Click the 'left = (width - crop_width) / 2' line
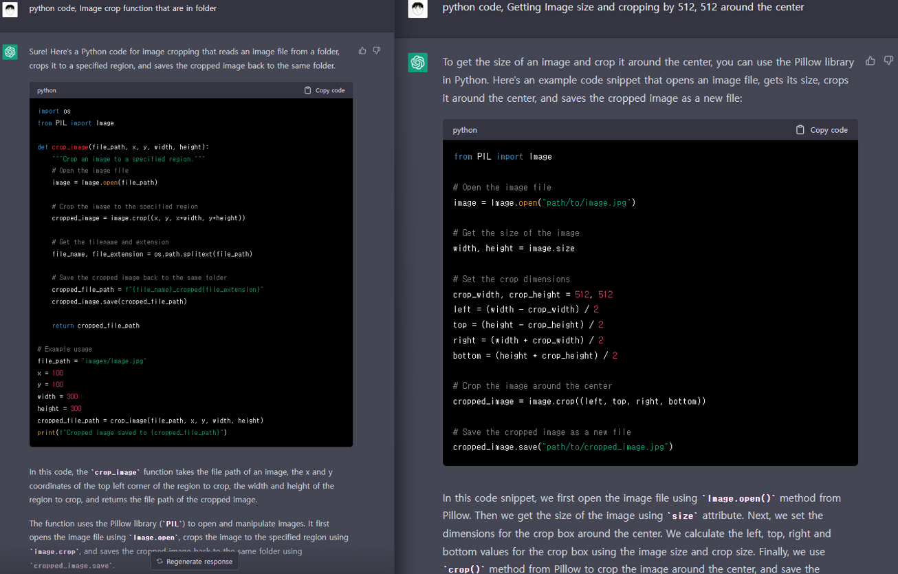Image resolution: width=898 pixels, height=574 pixels. point(526,310)
